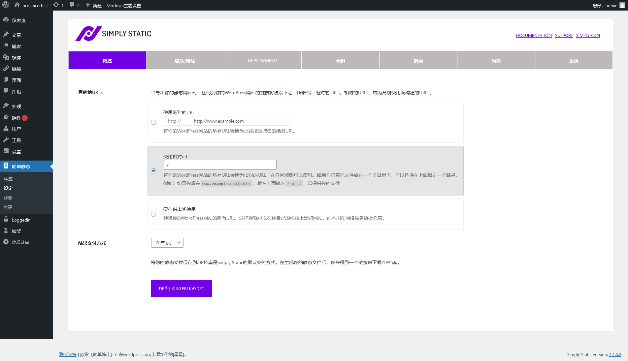The height and width of the screenshot is (361, 628).
Task: Collapse the sidebar menu (收起菜单)
Action: tap(6, 242)
